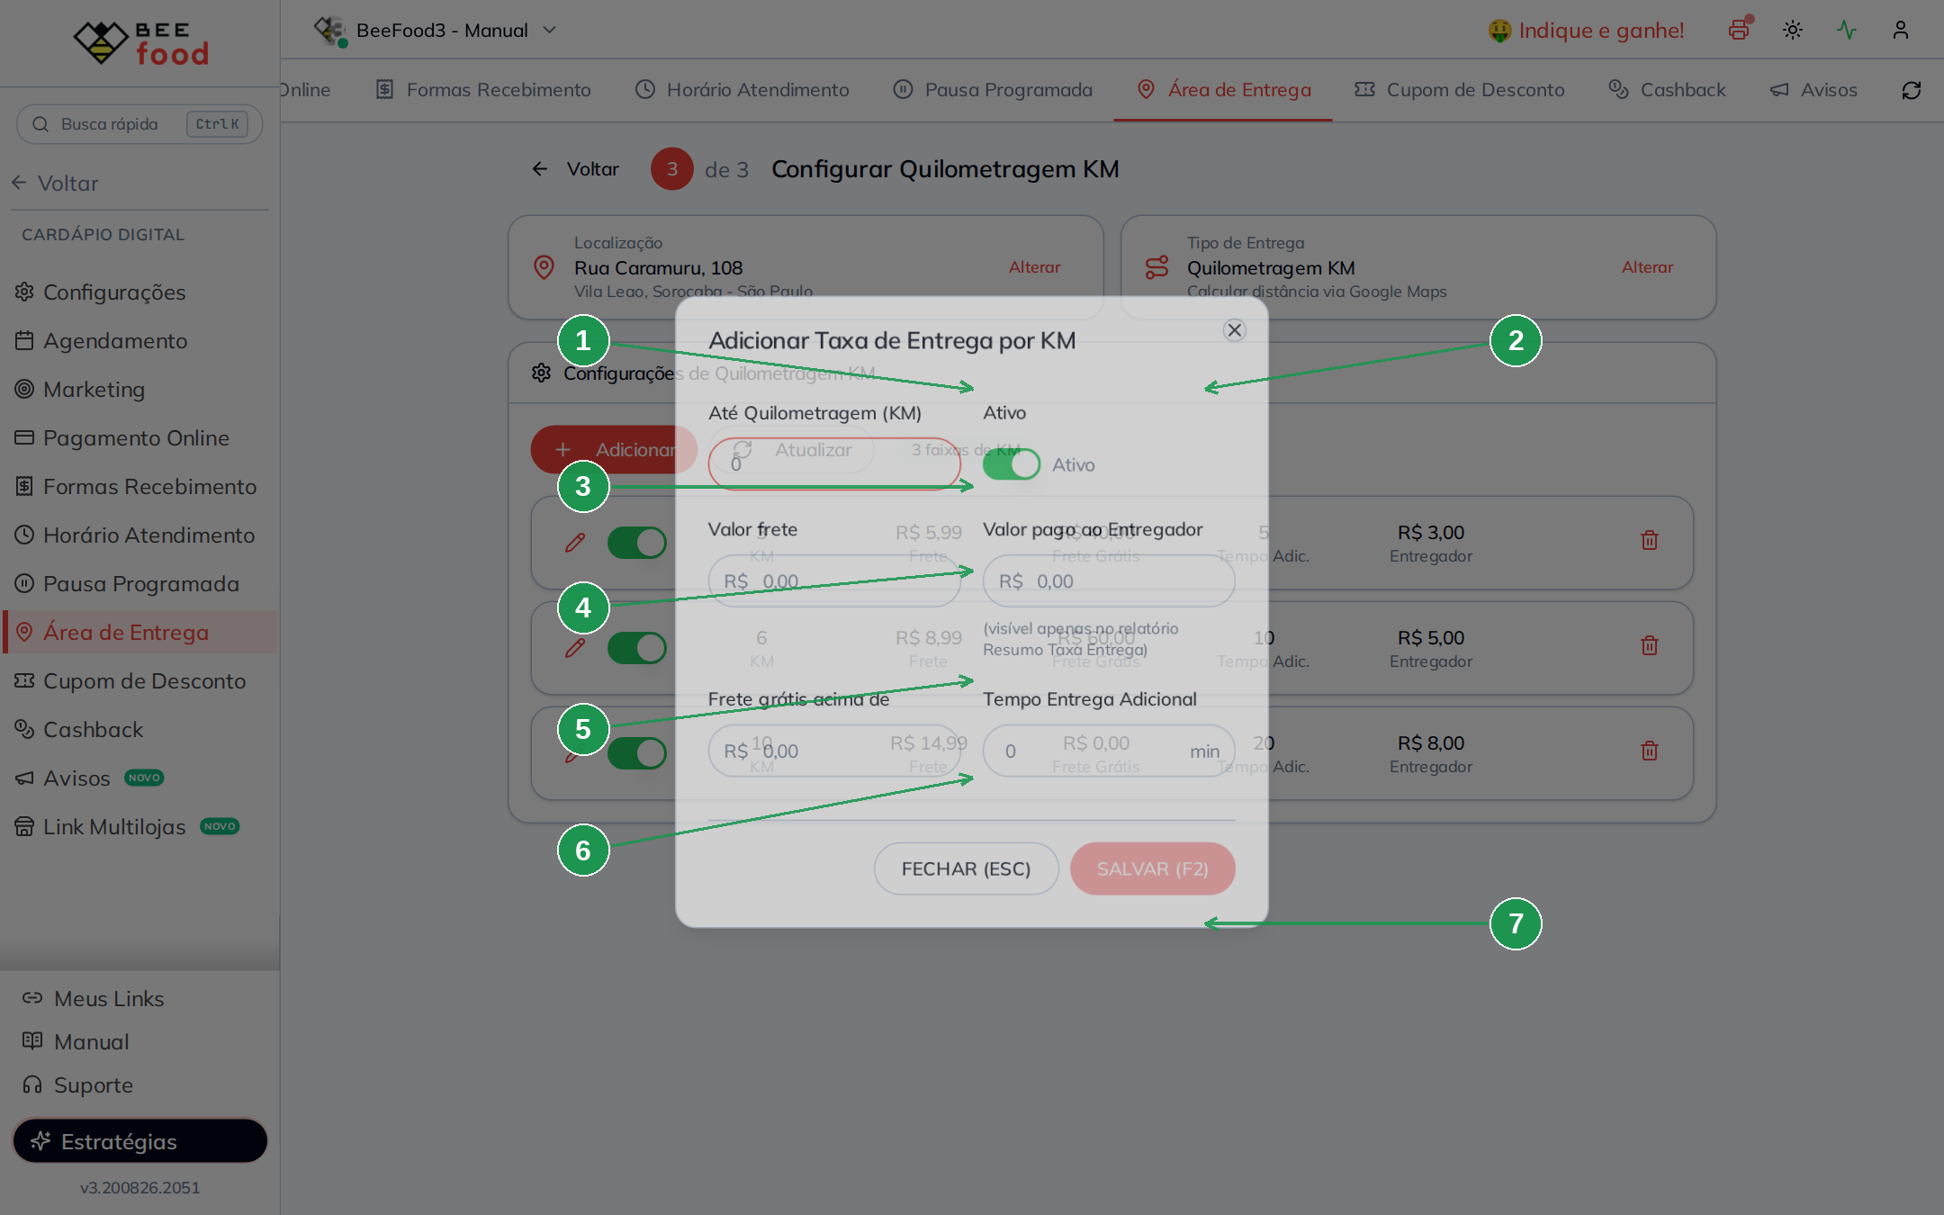Open Formas Recebimento in the sidebar

point(139,486)
